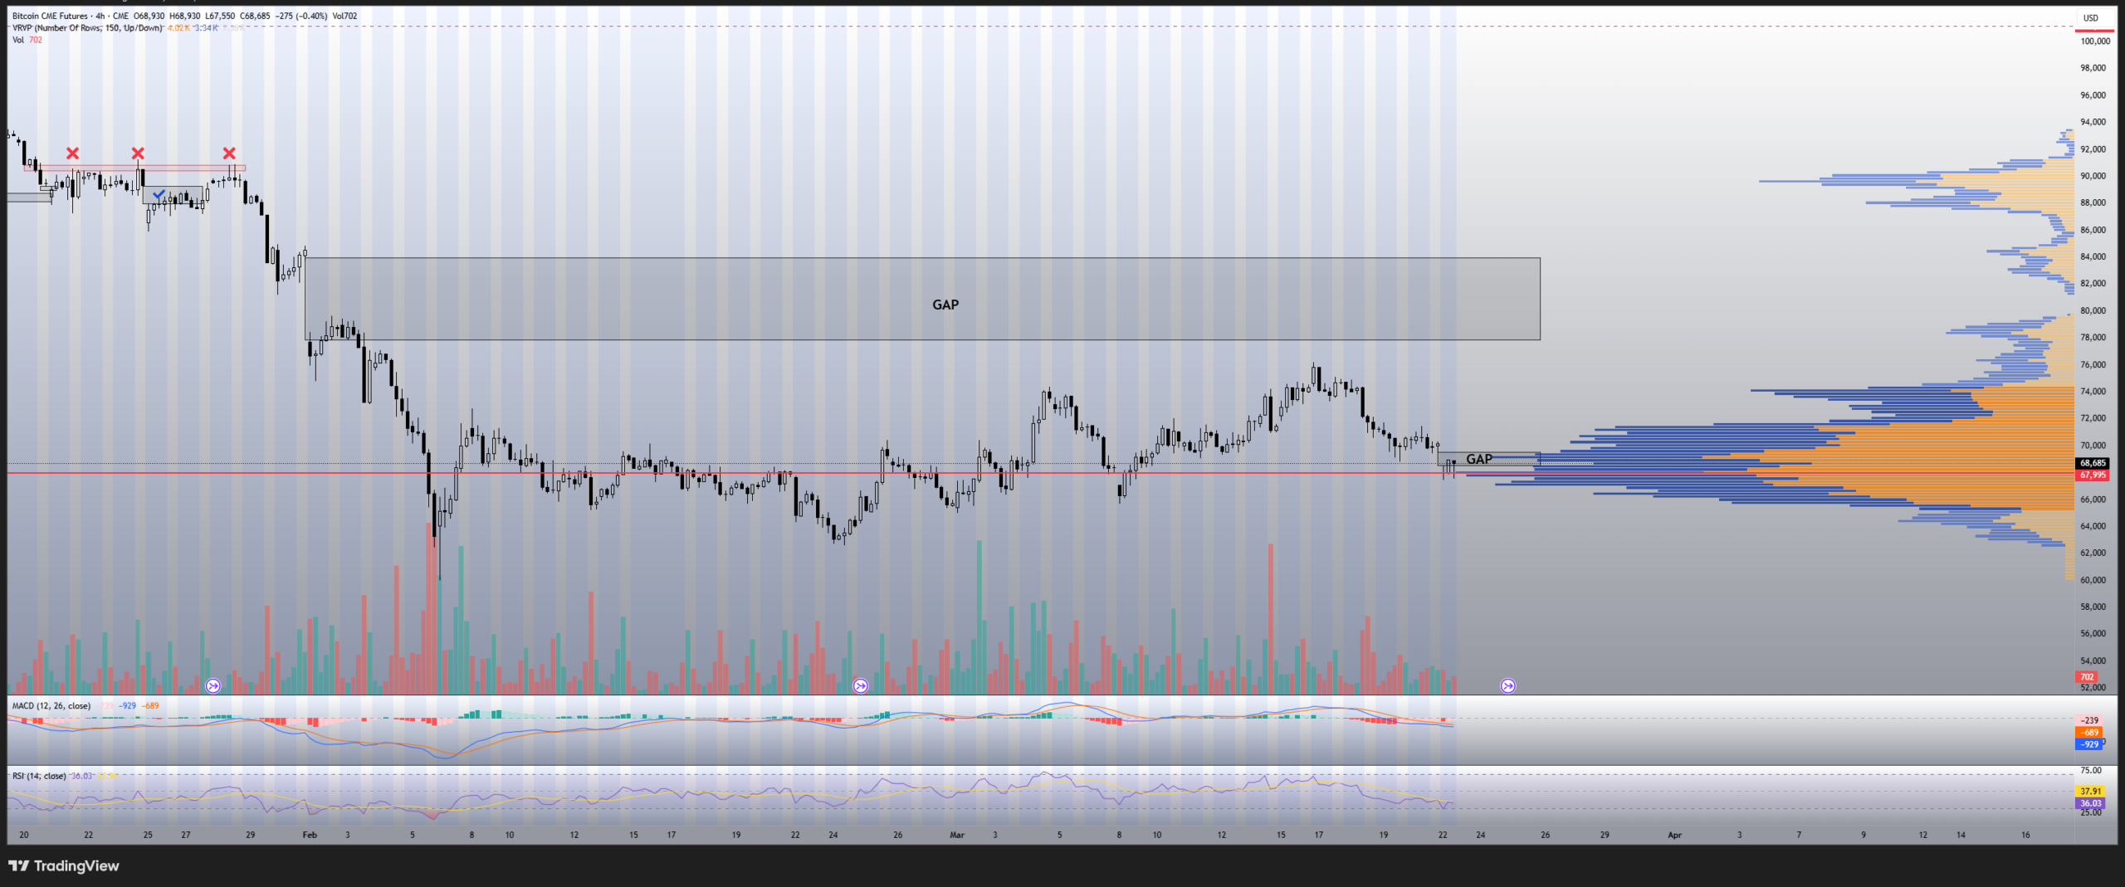
Task: Click the rightmost red X marker
Action: tap(229, 154)
